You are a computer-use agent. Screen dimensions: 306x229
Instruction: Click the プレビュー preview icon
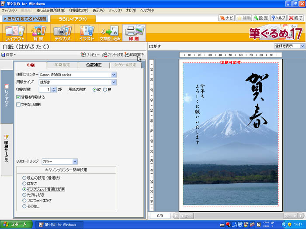point(90,55)
